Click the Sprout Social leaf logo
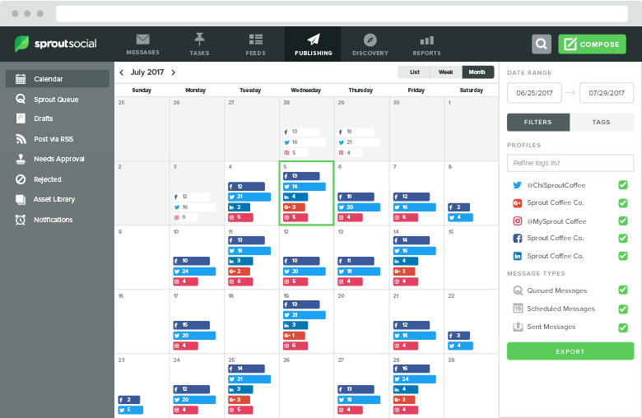 (21, 44)
